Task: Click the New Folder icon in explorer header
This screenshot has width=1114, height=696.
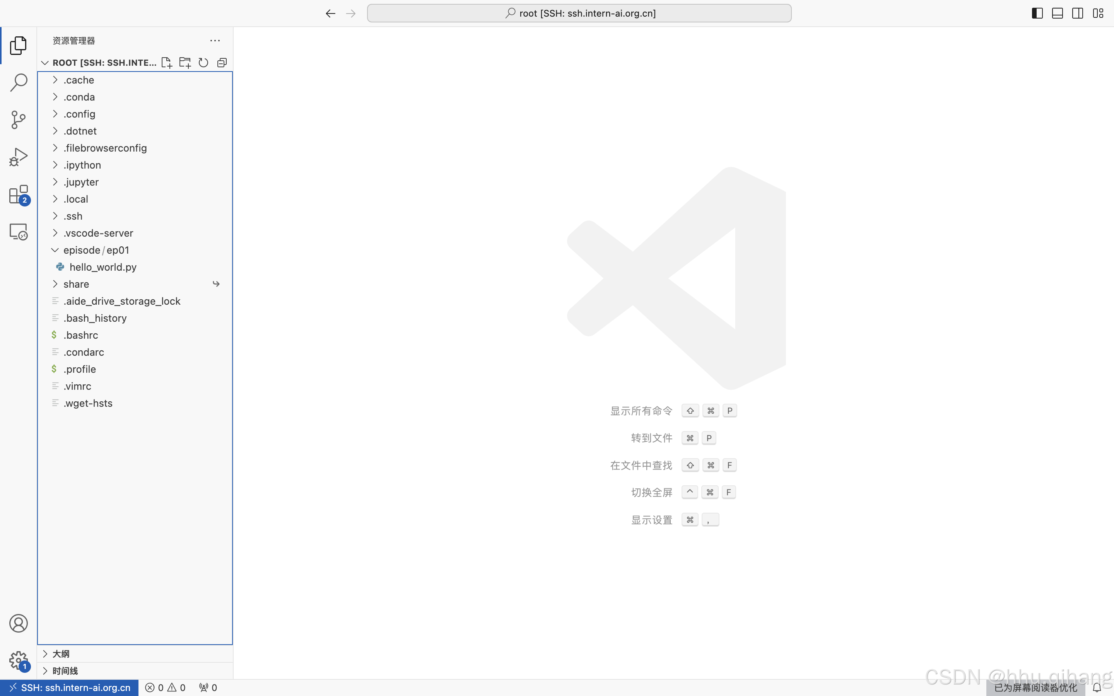Action: [185, 63]
